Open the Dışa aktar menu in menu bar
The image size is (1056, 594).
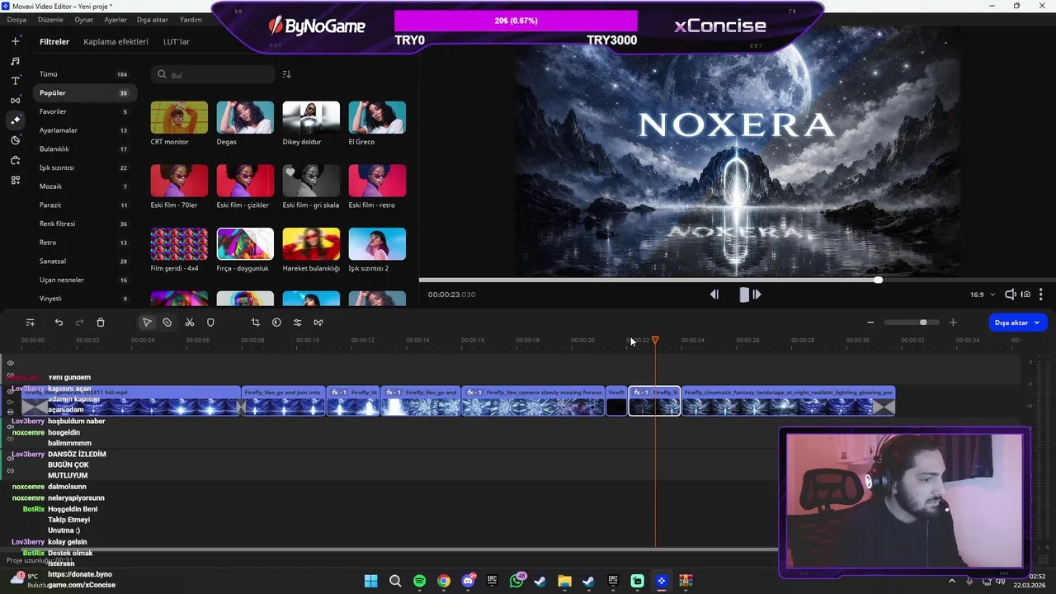tap(153, 19)
